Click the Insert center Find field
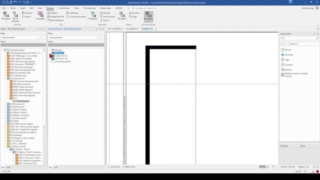Viewport: 320px width, 180px height. [298, 38]
